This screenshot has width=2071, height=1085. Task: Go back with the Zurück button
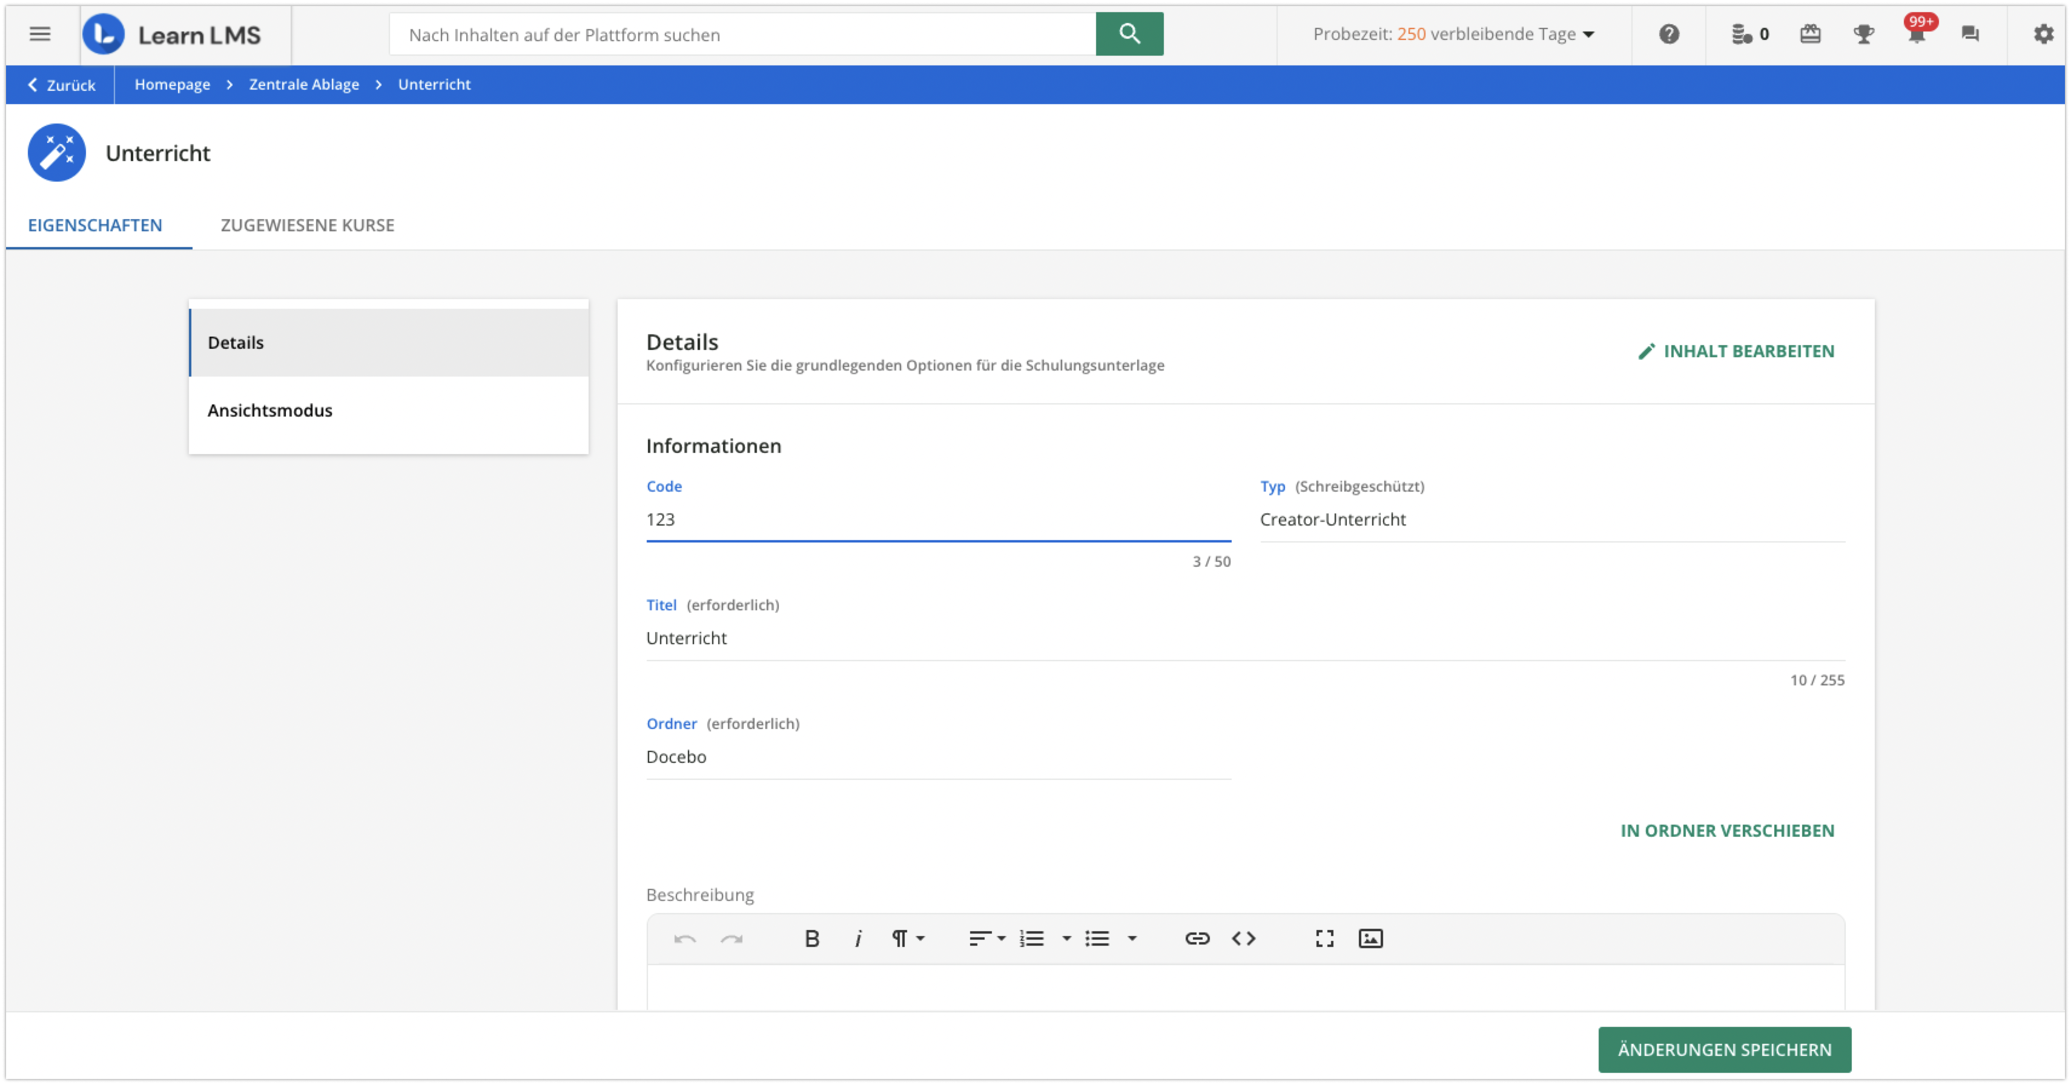61,84
